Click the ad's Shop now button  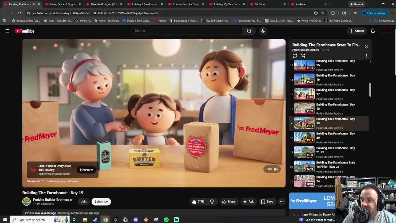pos(86,170)
